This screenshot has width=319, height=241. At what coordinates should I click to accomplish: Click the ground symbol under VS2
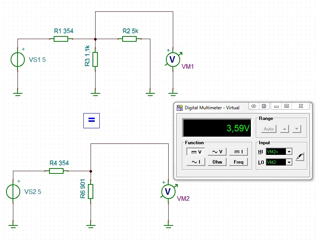[13, 227]
